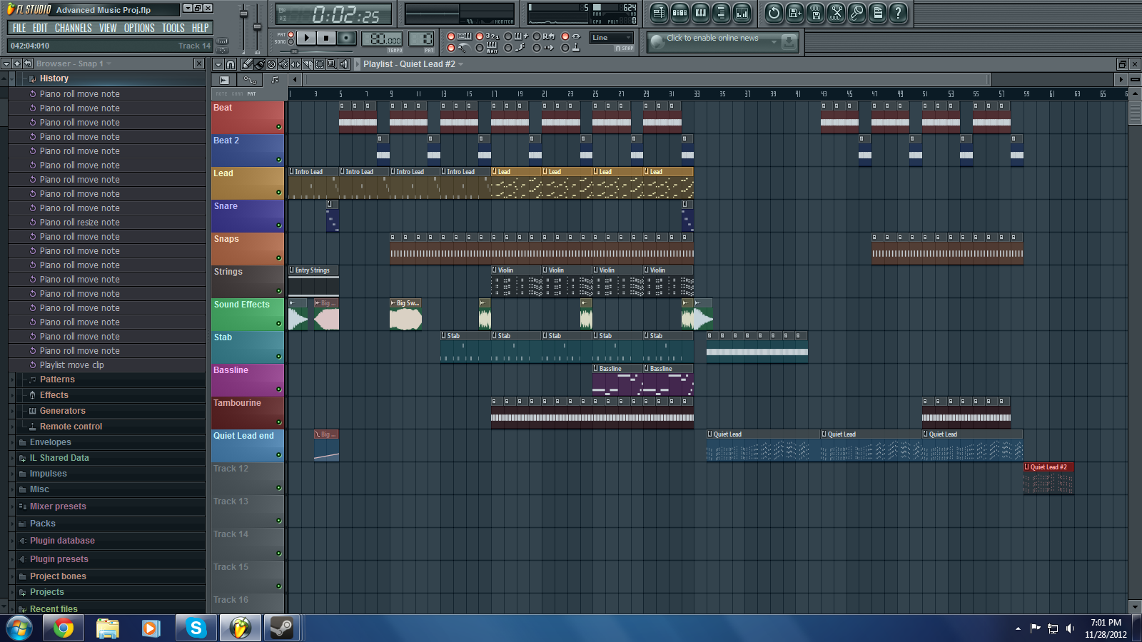1142x642 pixels.
Task: Select the Playback speaker tool in playlist
Action: [x=344, y=64]
